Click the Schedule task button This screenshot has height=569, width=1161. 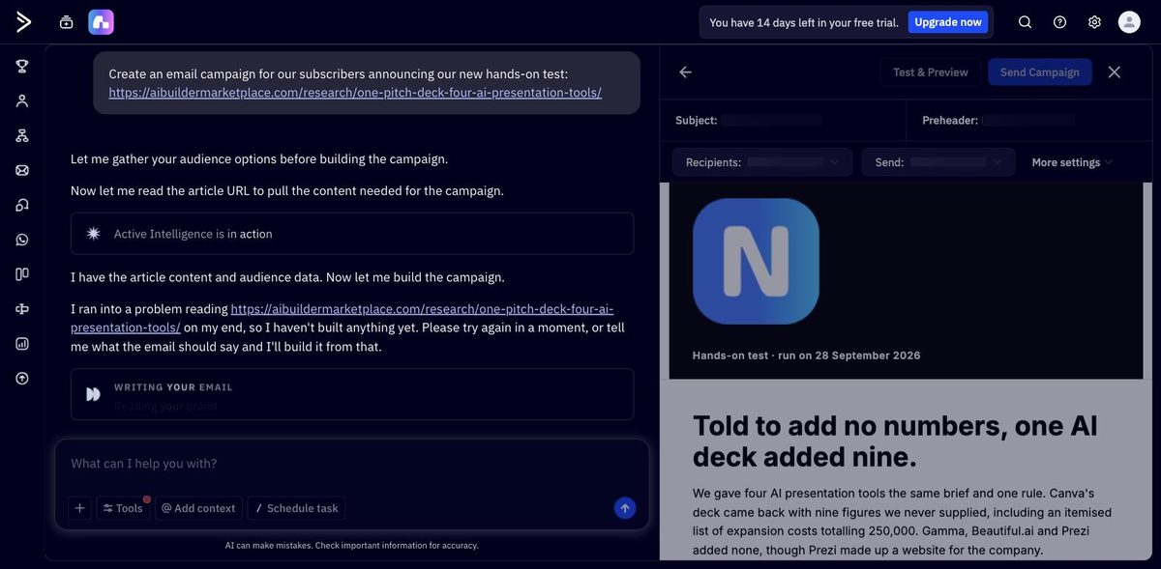tap(296, 508)
